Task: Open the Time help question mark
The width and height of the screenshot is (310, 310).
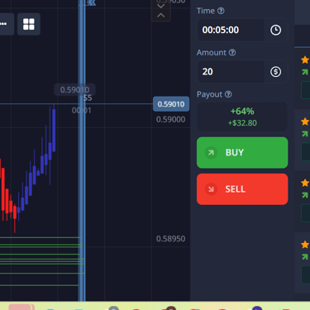Action: [x=221, y=11]
